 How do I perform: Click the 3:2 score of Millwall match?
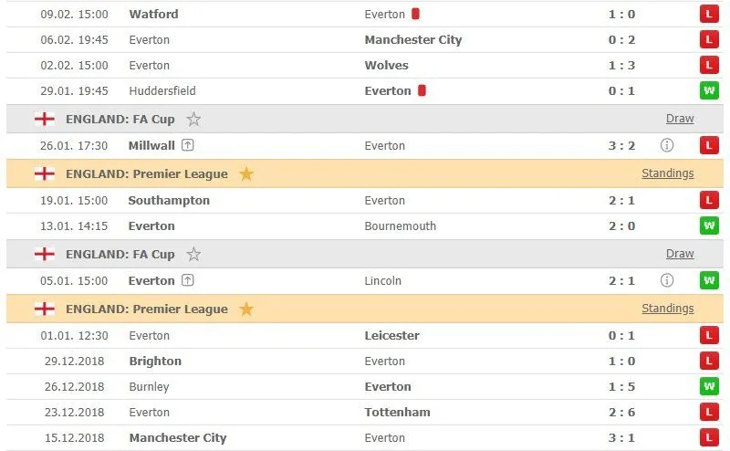621,145
